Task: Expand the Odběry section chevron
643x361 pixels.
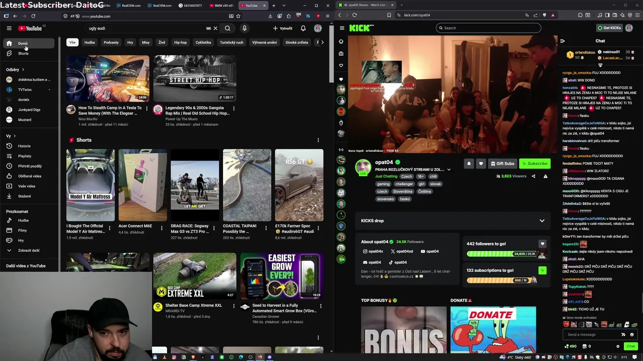Action: [x=23, y=70]
